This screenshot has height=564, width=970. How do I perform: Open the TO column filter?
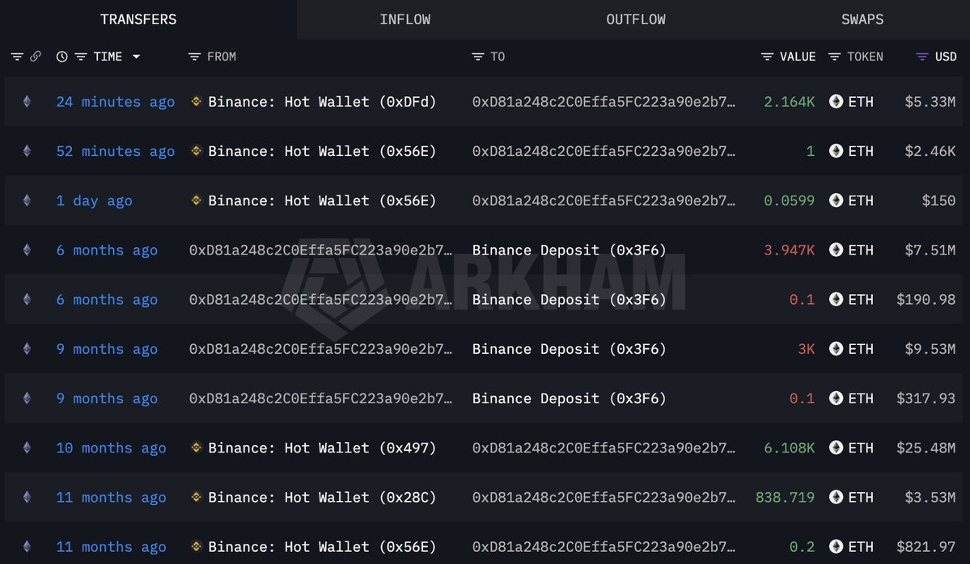(x=477, y=57)
